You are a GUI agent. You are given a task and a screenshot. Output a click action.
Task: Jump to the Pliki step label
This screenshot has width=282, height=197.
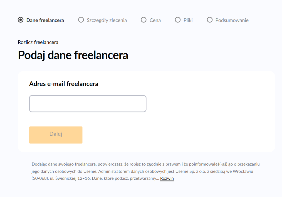188,20
